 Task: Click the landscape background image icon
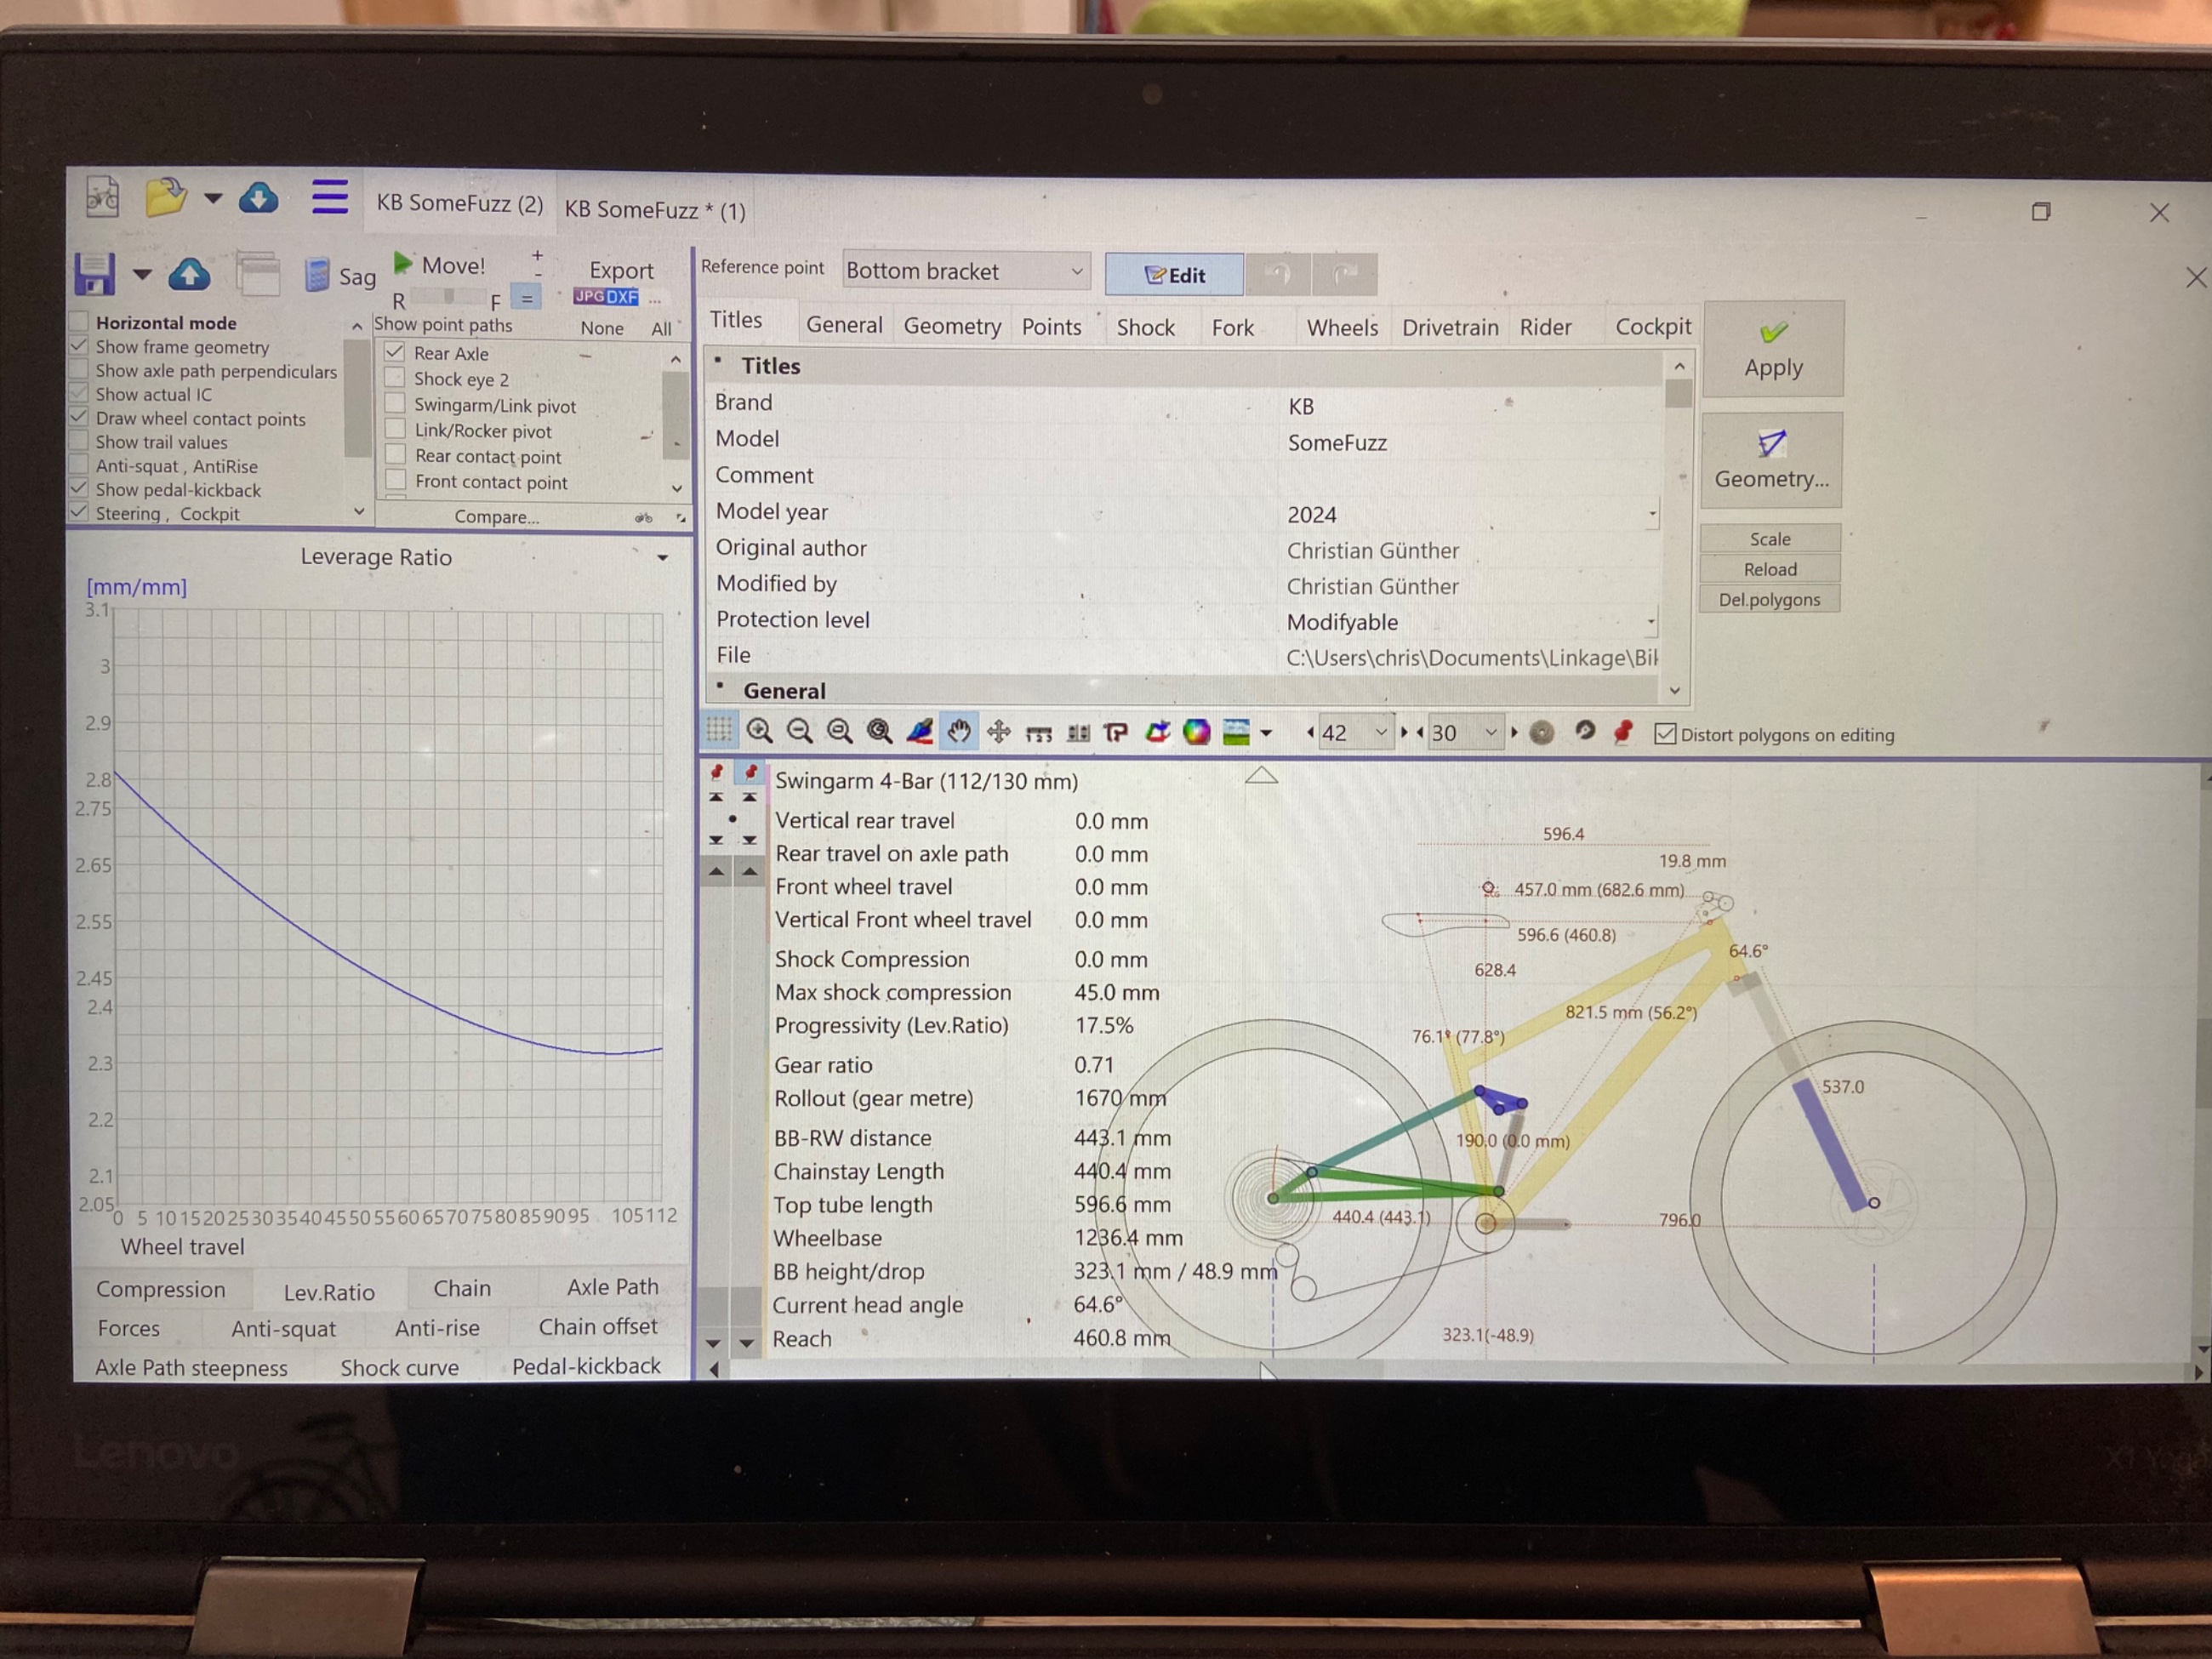pos(1236,732)
